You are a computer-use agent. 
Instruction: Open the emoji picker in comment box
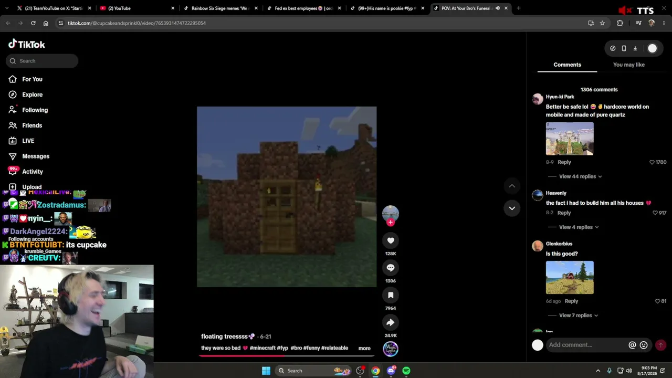point(644,345)
